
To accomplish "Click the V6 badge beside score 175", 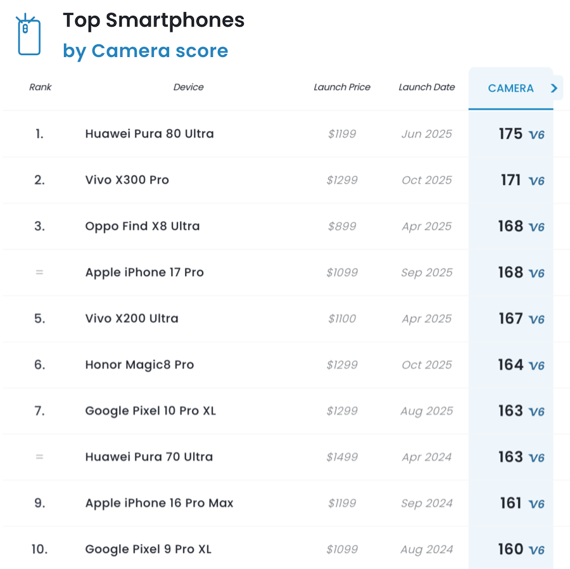I will tap(536, 135).
